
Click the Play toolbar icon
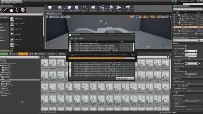tap(119, 8)
